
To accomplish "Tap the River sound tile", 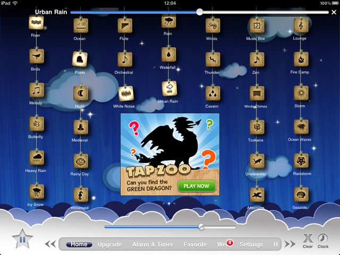I will tap(36, 23).
